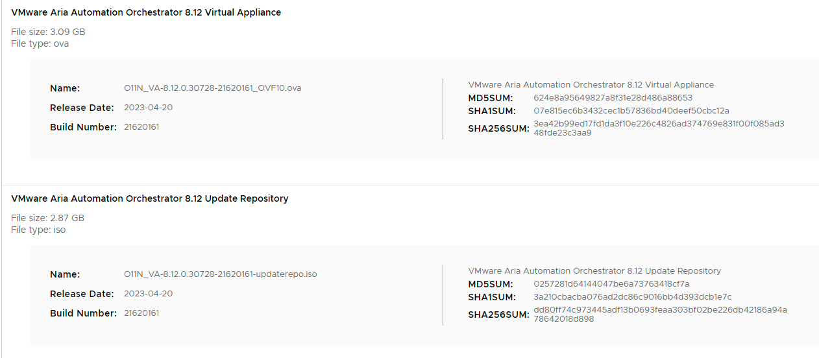Click the Update Repository section heading
Screen dimensions: 819x358
[150, 198]
